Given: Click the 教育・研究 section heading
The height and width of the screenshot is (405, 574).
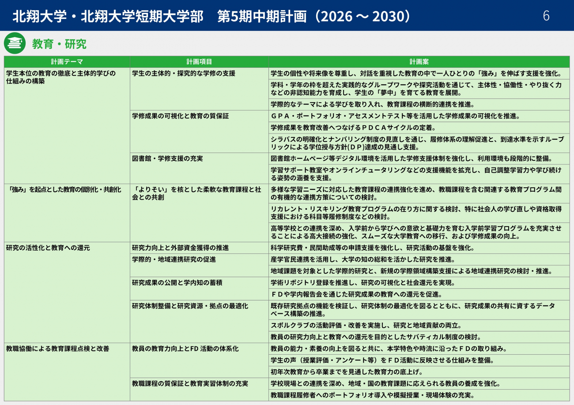Looking at the screenshot, I should 59,44.
